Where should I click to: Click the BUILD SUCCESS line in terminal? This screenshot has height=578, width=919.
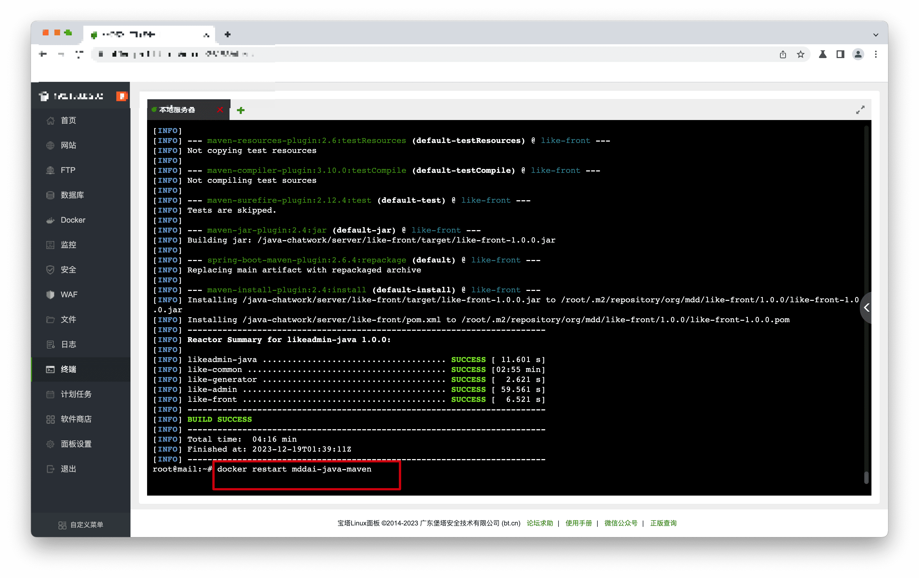point(220,419)
